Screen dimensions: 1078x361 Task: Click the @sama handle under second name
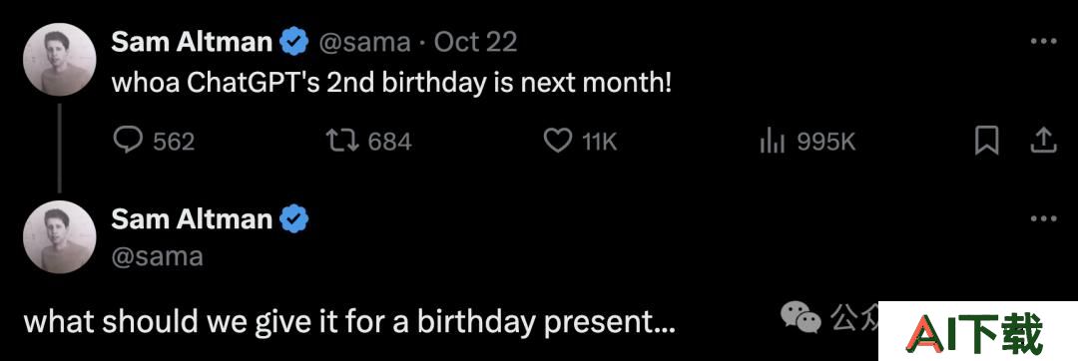(x=157, y=256)
